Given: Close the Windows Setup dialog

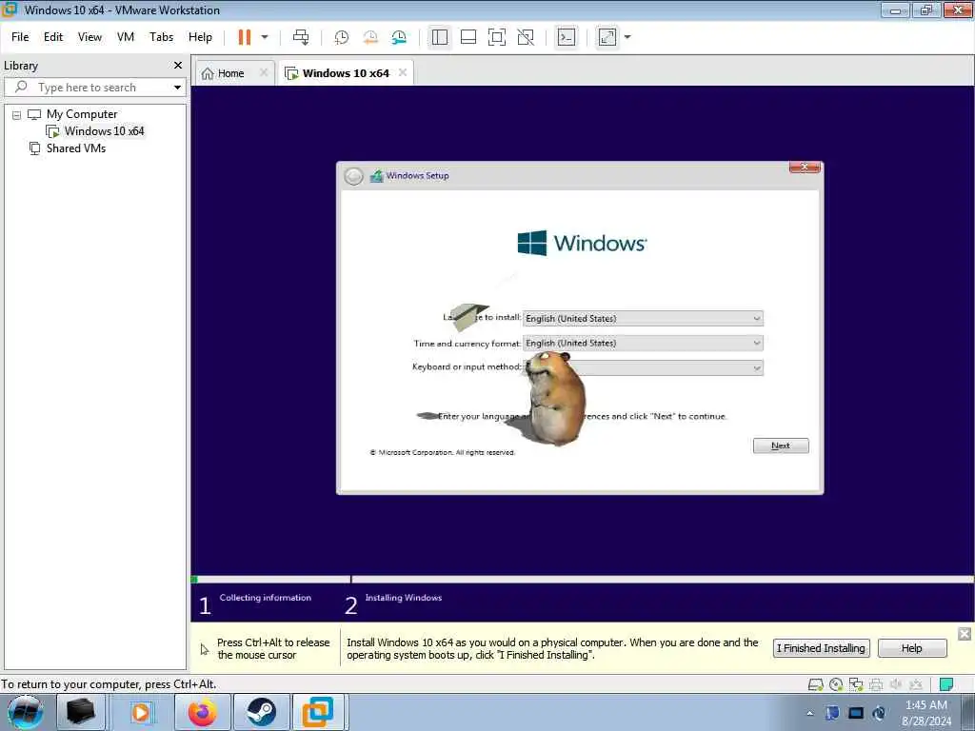Looking at the screenshot, I should [x=805, y=168].
